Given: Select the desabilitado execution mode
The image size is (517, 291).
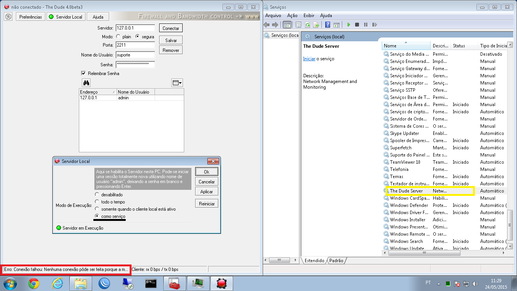Looking at the screenshot, I should pos(97,195).
